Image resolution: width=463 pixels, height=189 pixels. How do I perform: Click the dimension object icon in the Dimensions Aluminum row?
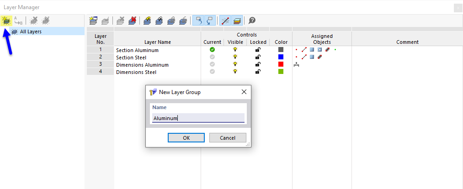[x=296, y=64]
